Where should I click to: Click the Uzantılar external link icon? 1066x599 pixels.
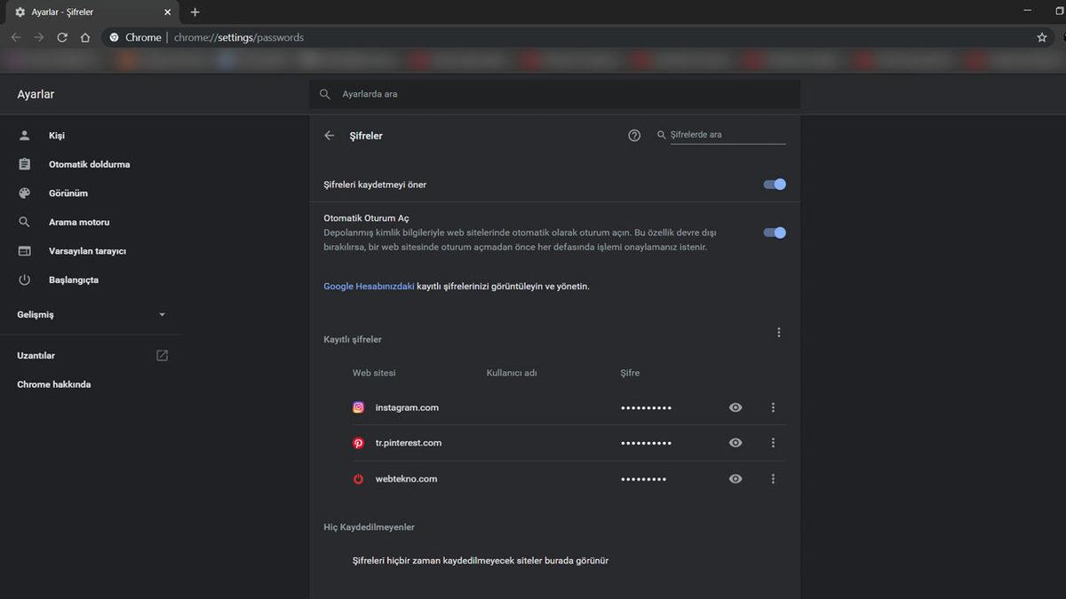(162, 354)
